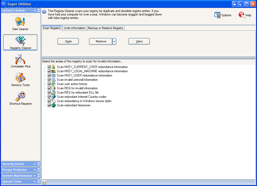Image resolution: width=257 pixels, height=186 pixels.
Task: Uncheck Scan HKEY_LOCAL_MACHINE redundance information
Action: (x=49, y=71)
